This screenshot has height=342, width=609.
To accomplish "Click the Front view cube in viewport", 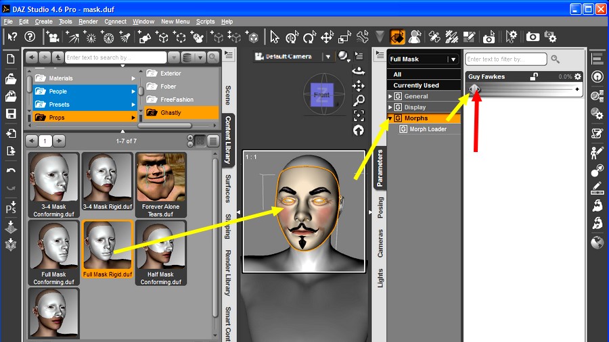I will click(x=322, y=95).
